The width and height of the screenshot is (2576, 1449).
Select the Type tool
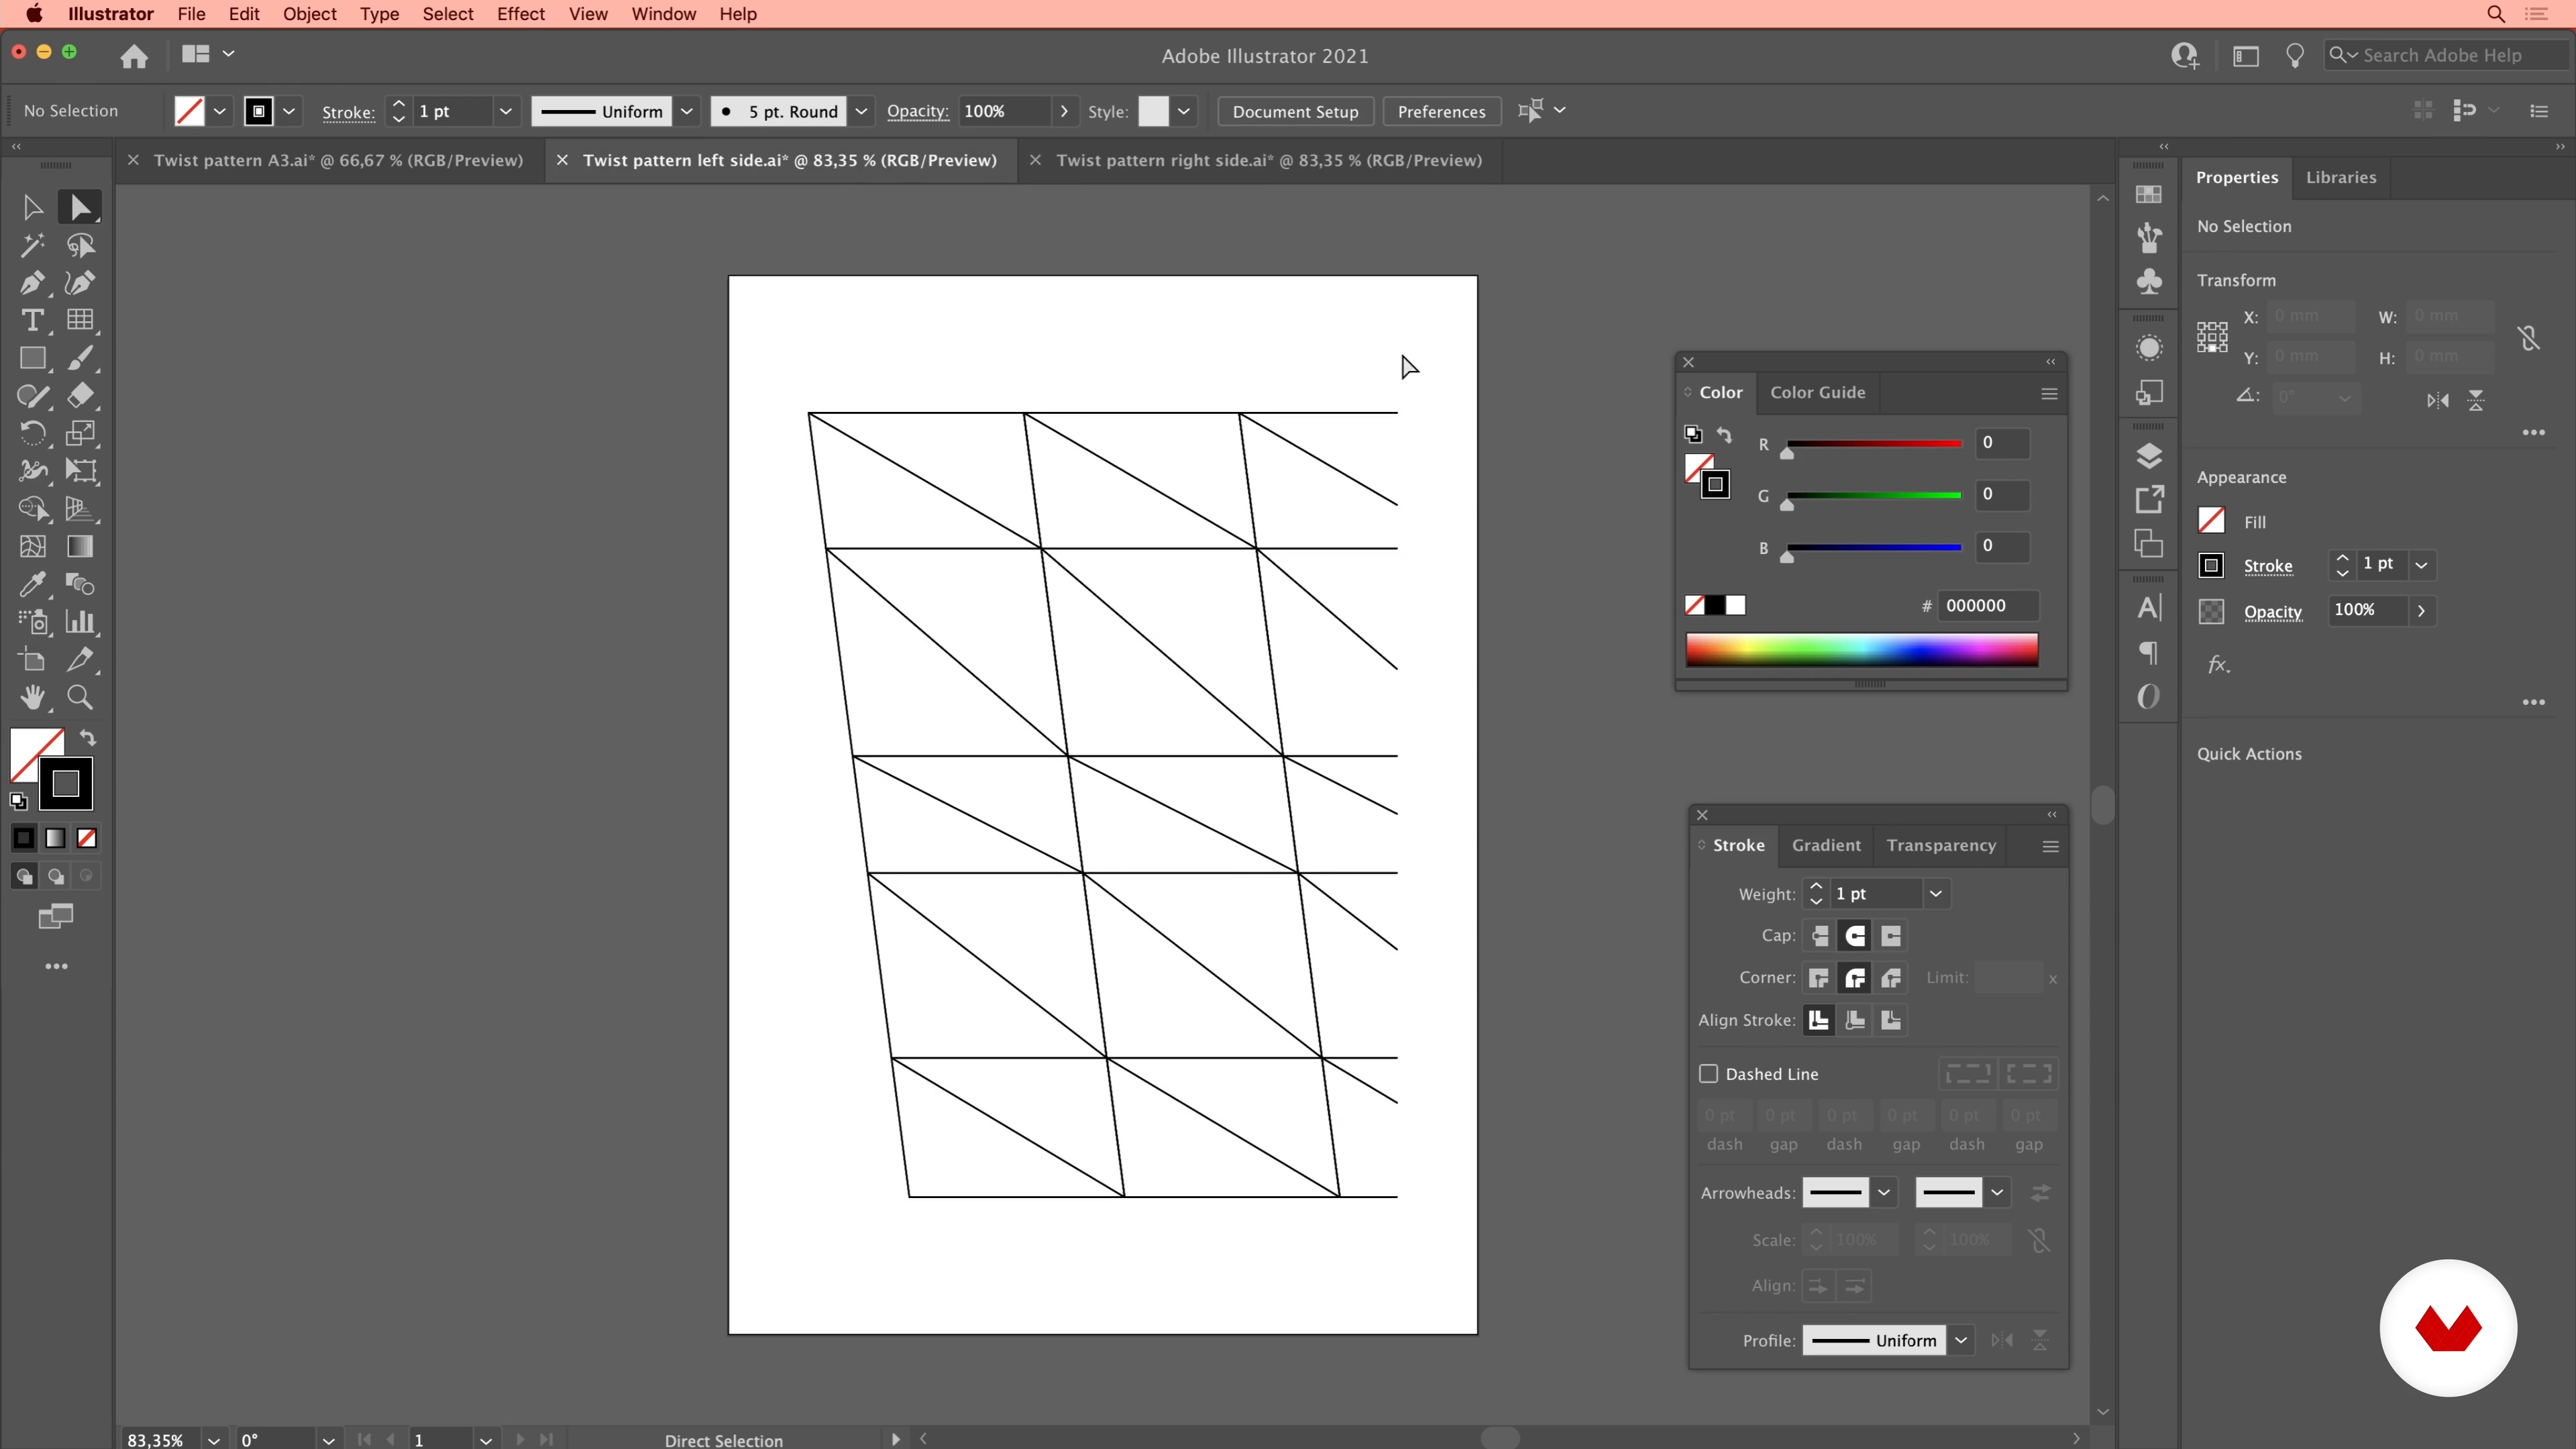pyautogui.click(x=32, y=320)
